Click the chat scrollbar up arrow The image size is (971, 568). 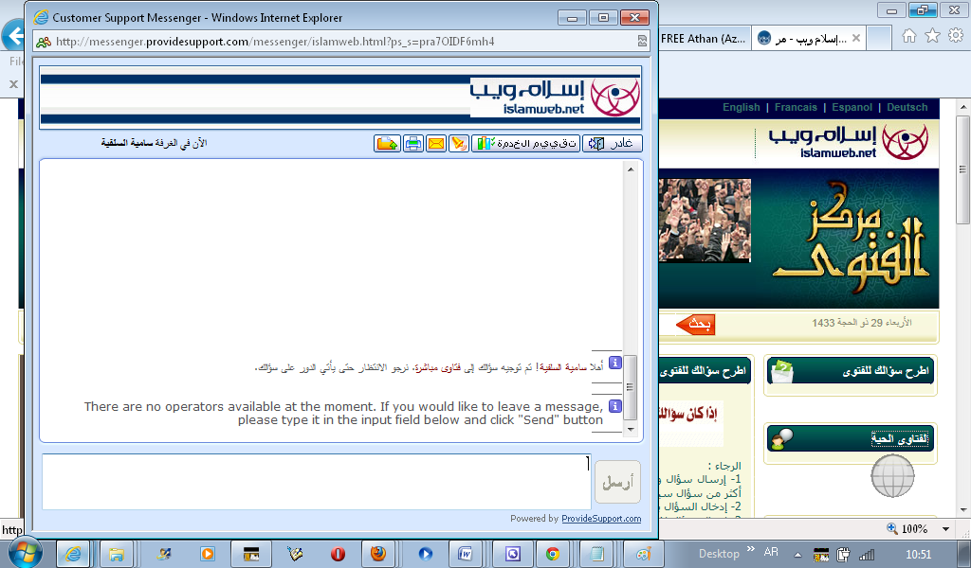(x=631, y=169)
